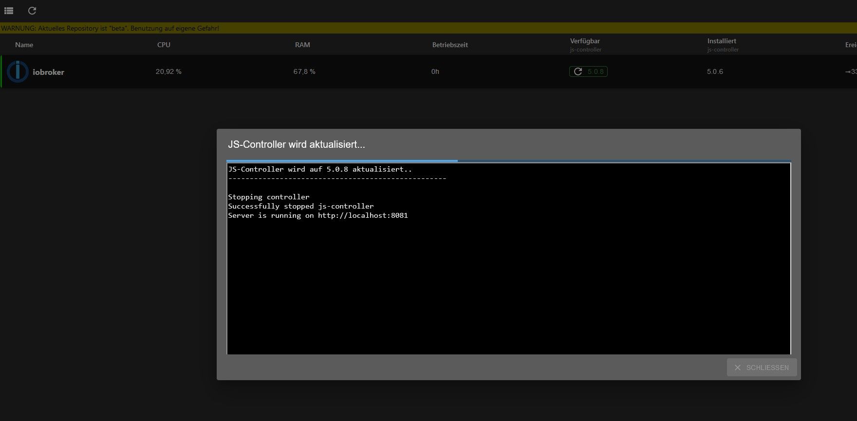This screenshot has height=421, width=857.
Task: Click the SCHLIESSEN button in the dialog
Action: click(762, 368)
